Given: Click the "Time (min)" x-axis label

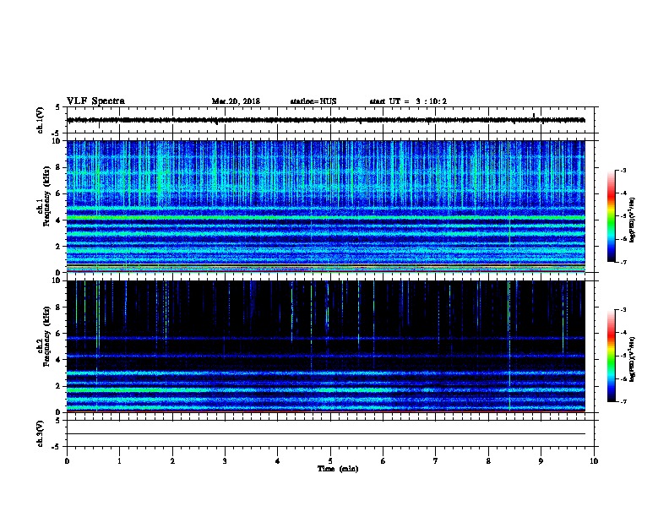Looking at the screenshot, I should coord(338,469).
